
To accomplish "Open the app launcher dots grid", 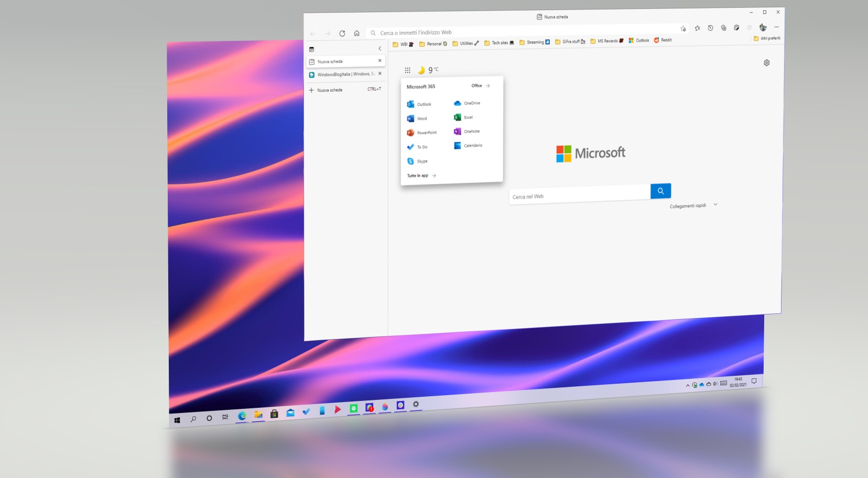I will (407, 70).
